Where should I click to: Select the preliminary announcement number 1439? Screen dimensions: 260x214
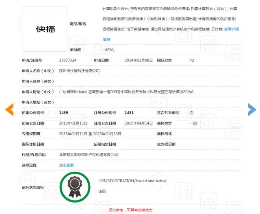point(64,113)
